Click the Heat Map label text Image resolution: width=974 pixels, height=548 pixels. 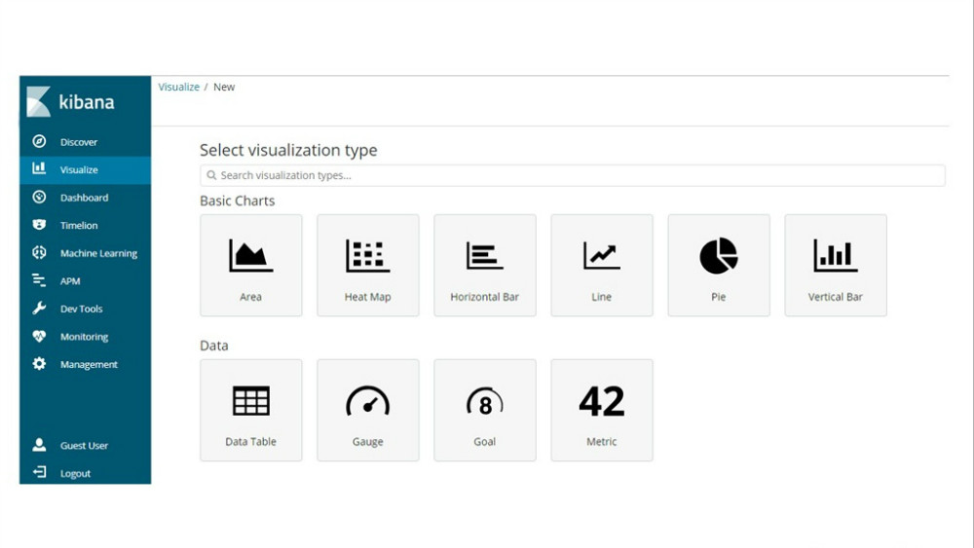[368, 297]
